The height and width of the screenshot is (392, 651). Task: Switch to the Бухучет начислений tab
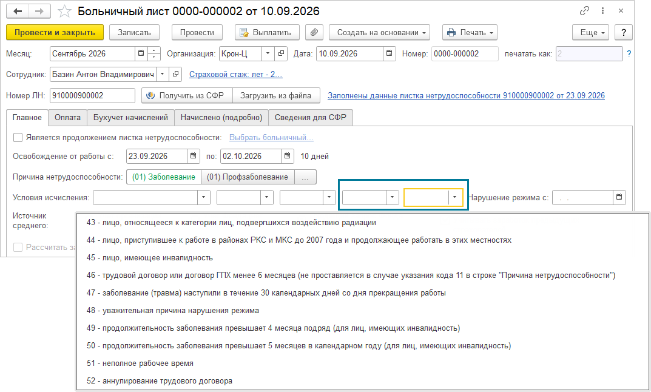click(x=130, y=118)
